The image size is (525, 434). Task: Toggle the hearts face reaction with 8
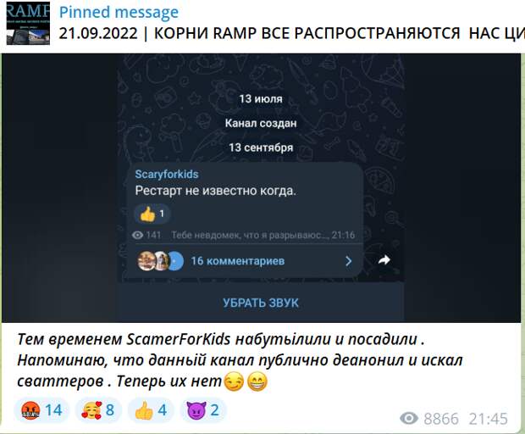(x=98, y=410)
